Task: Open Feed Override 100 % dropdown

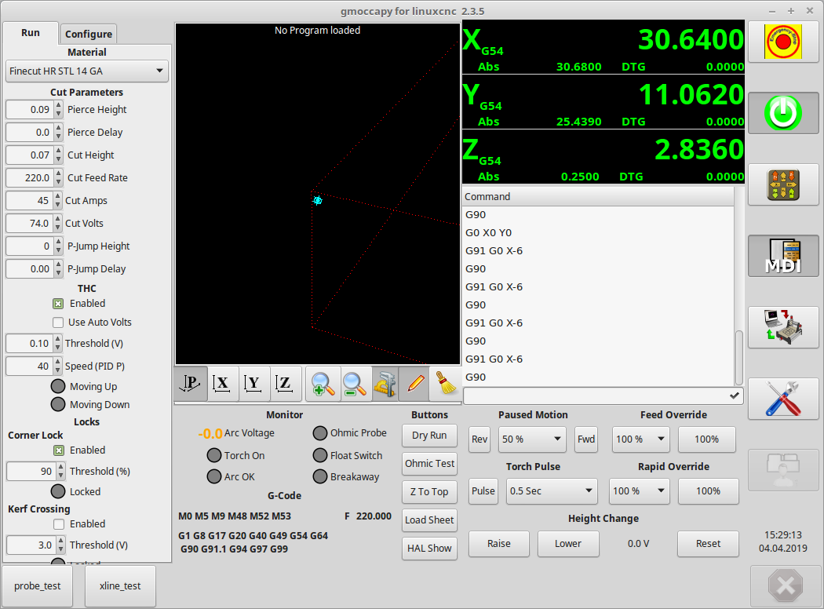Action: click(640, 439)
